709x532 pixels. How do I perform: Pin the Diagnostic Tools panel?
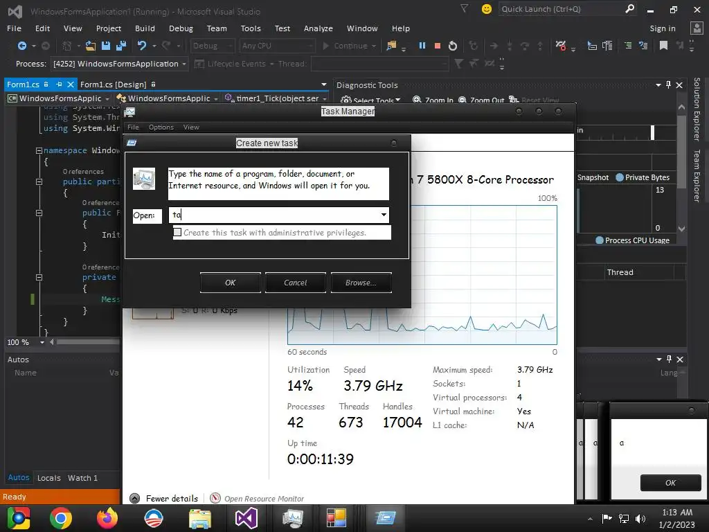coord(669,85)
